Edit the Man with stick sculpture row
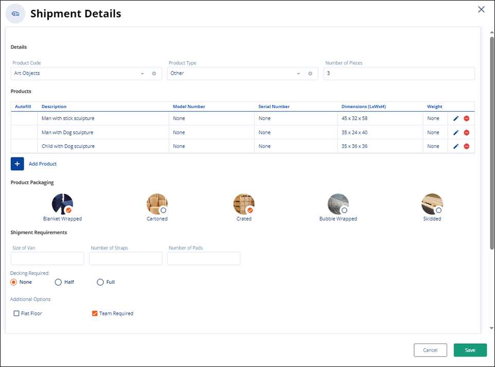This screenshot has height=367, width=495. pos(455,118)
